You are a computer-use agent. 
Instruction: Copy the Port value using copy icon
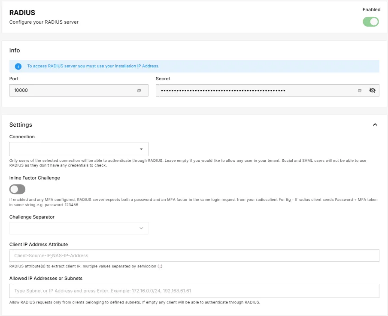tap(139, 91)
